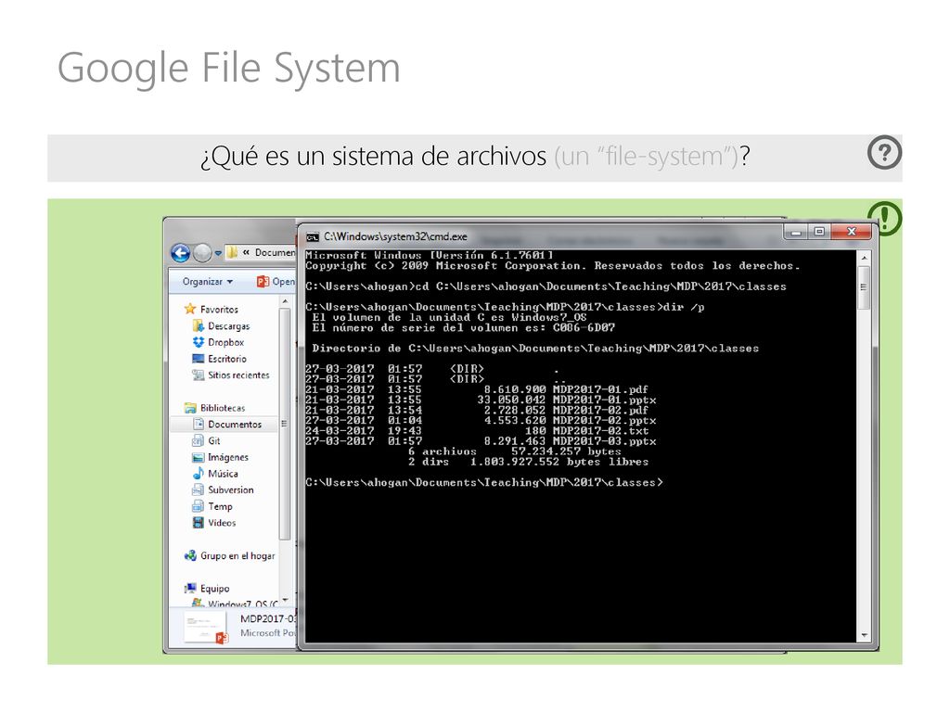Click cmd scrollbar up arrow

click(864, 258)
